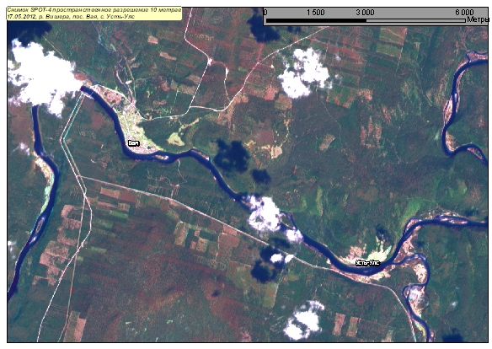Click the Метры scale unit label
This screenshot has height=349, width=492.
pyautogui.click(x=479, y=19)
